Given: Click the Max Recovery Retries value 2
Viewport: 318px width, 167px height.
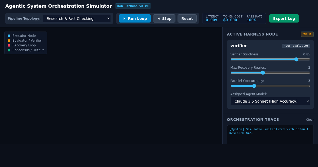Looking at the screenshot, I should (309, 68).
